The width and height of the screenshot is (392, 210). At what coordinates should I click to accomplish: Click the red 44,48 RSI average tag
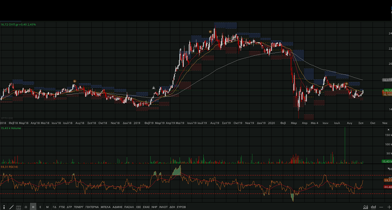(x=388, y=187)
